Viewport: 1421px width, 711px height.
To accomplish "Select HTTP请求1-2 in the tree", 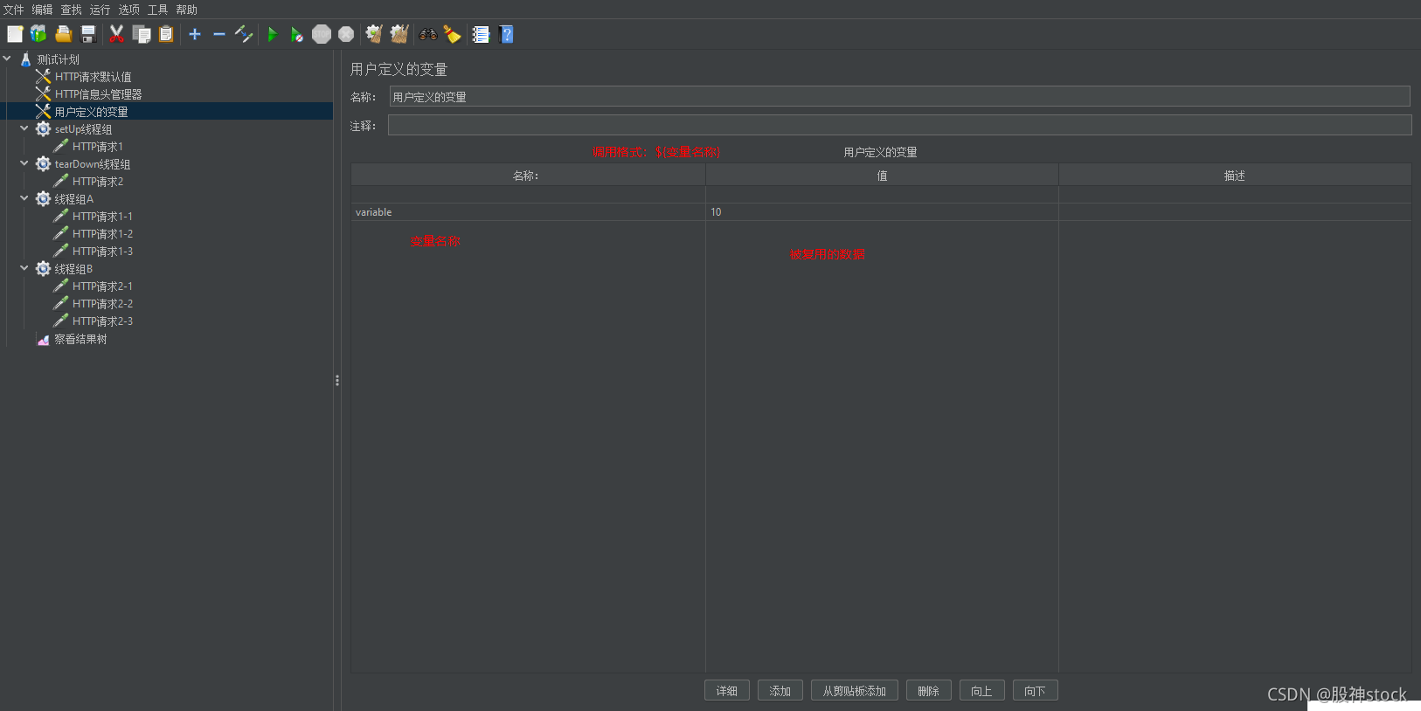I will coord(102,234).
